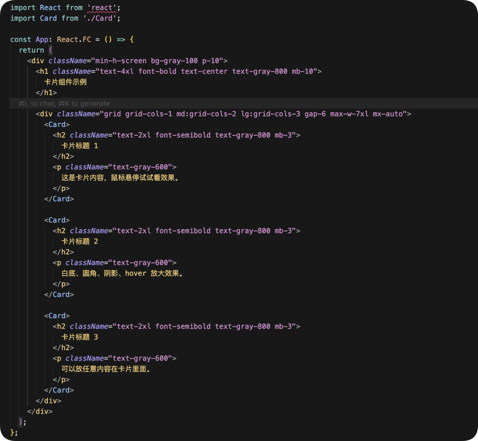Click the final "};" line
Image resolution: width=478 pixels, height=441 pixels.
click(14, 433)
